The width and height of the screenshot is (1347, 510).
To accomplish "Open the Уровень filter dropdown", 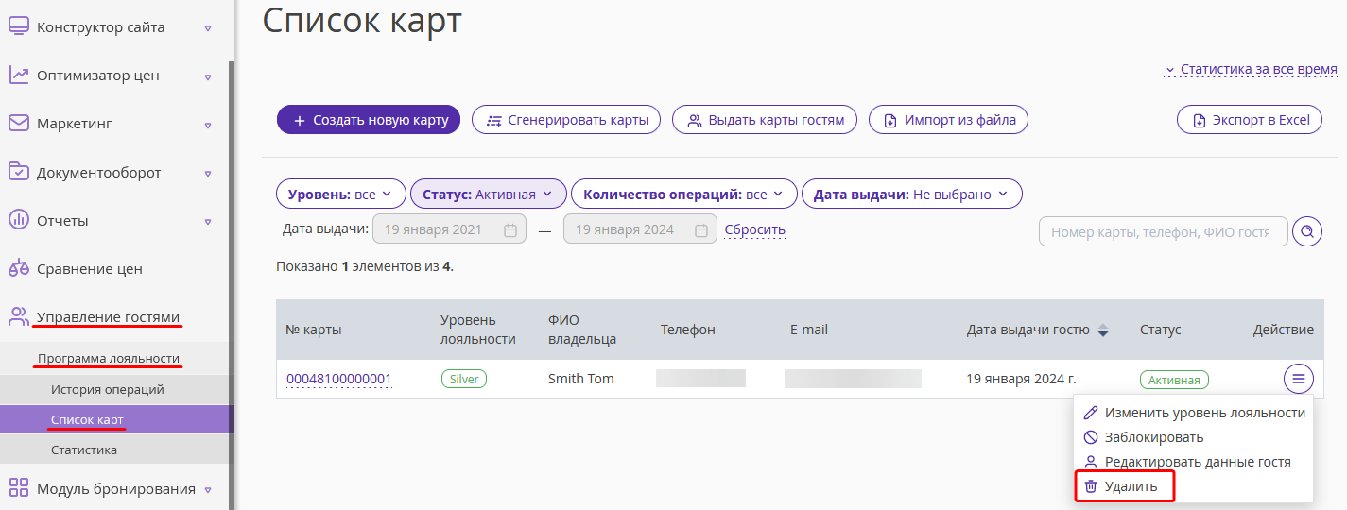I will tap(341, 195).
